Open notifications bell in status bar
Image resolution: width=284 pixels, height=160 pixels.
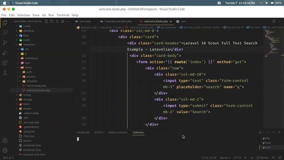[x=280, y=158]
